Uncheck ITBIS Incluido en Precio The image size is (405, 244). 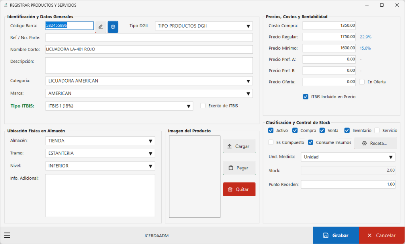point(306,97)
